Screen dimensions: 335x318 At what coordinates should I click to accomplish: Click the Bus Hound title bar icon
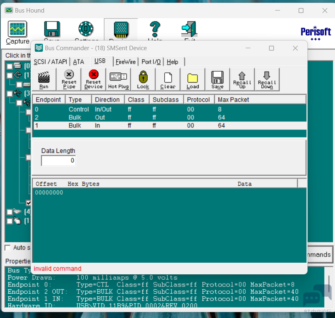[9, 10]
